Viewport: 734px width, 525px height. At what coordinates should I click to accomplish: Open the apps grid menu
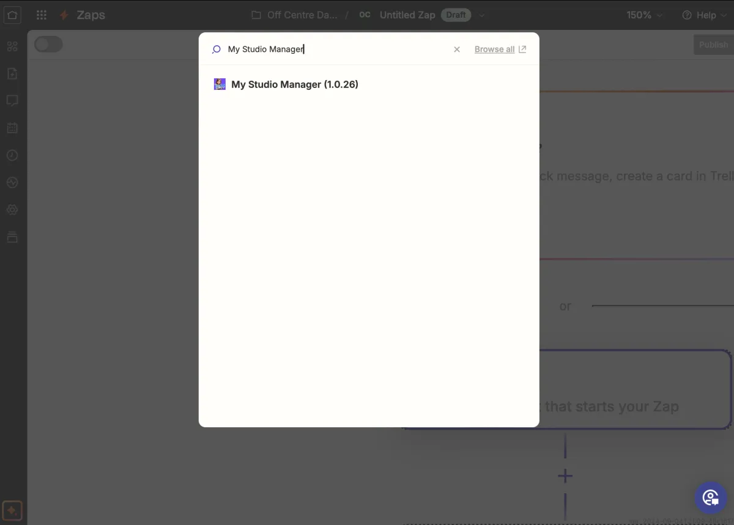(42, 15)
